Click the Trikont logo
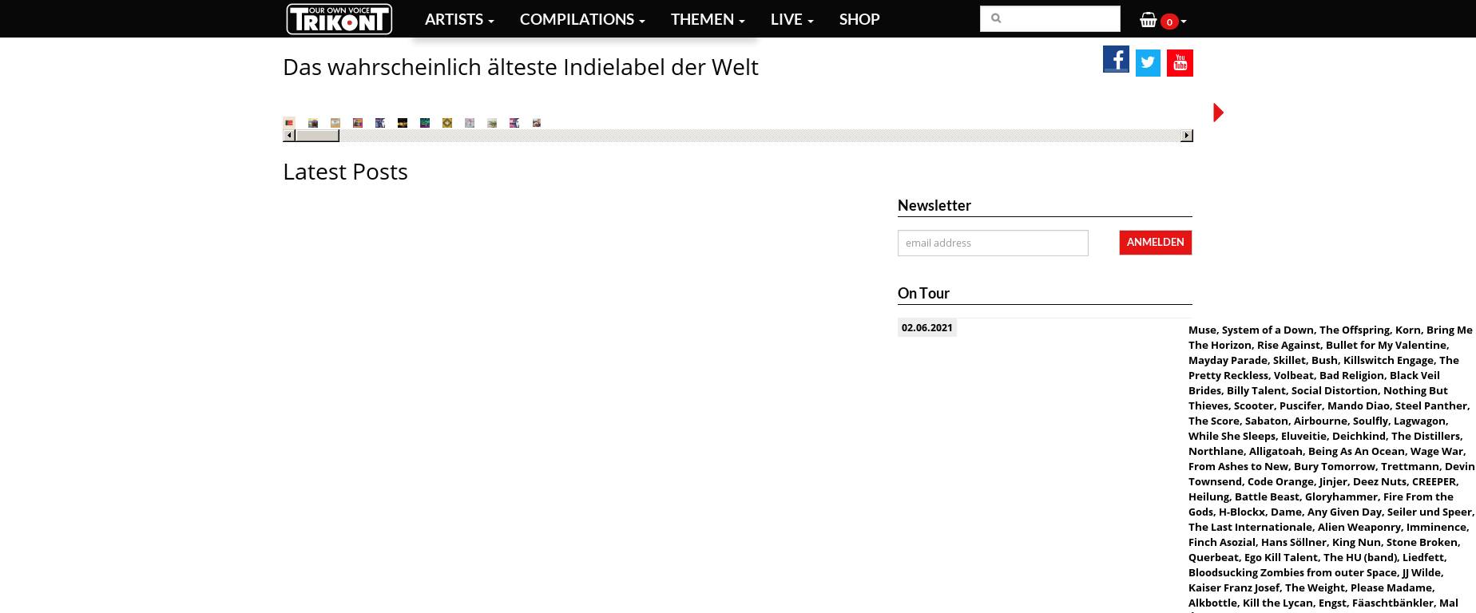1476x613 pixels. click(339, 19)
